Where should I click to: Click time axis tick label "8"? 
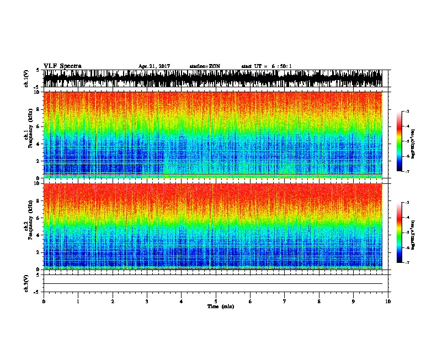(x=319, y=302)
